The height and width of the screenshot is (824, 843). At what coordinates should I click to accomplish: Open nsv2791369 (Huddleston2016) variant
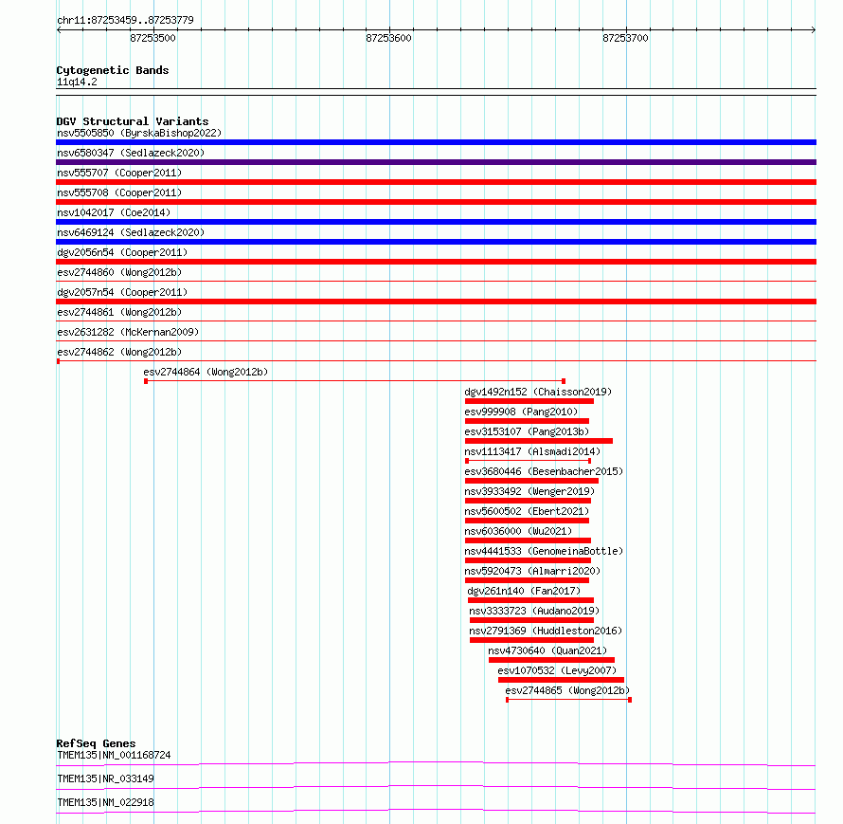pyautogui.click(x=546, y=631)
